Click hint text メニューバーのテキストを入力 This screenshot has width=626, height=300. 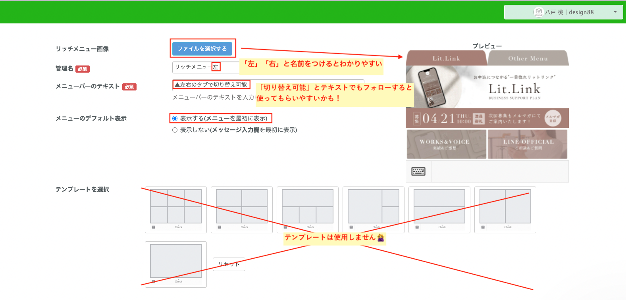coord(213,97)
